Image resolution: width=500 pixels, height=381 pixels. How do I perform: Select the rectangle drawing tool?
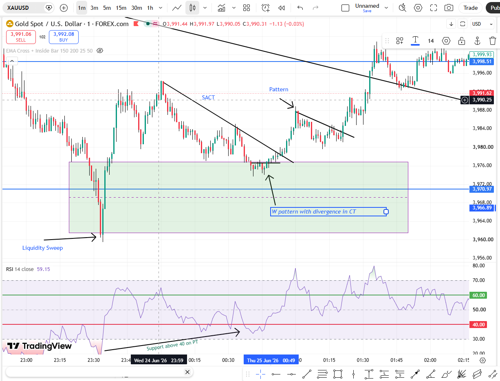pos(338,374)
